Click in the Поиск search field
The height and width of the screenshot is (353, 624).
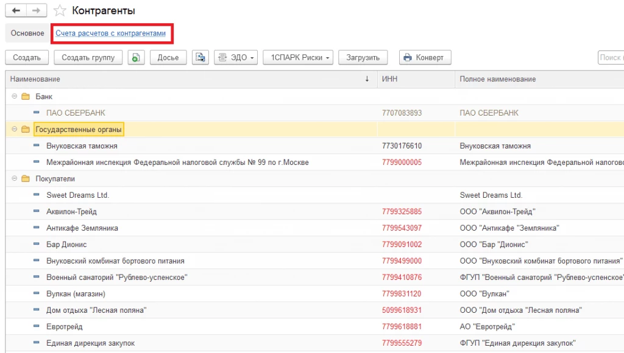coord(611,58)
